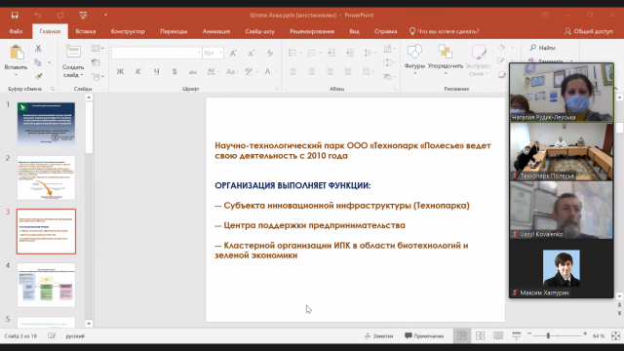Viewport: 624px width, 351px height.
Task: Click the Заметки notes button
Action: pos(378,335)
